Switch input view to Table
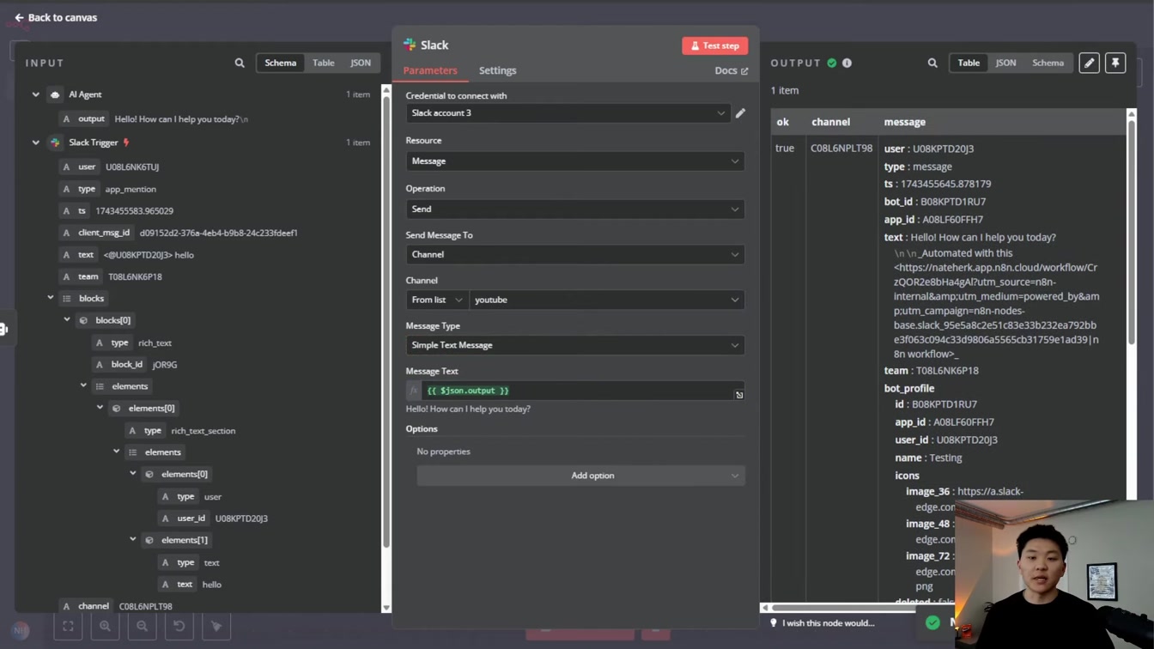Image resolution: width=1154 pixels, height=649 pixels. click(x=324, y=63)
